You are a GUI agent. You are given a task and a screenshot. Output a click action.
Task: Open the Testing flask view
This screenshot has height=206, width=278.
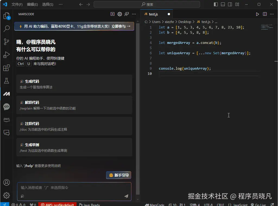[x=7, y=81]
